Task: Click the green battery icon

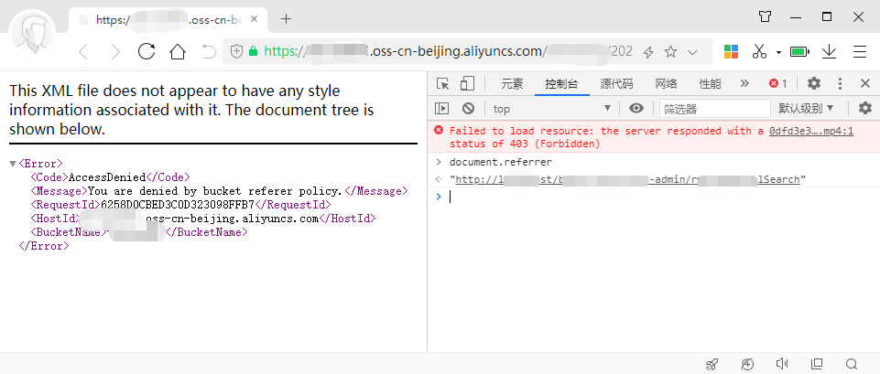Action: pos(799,52)
